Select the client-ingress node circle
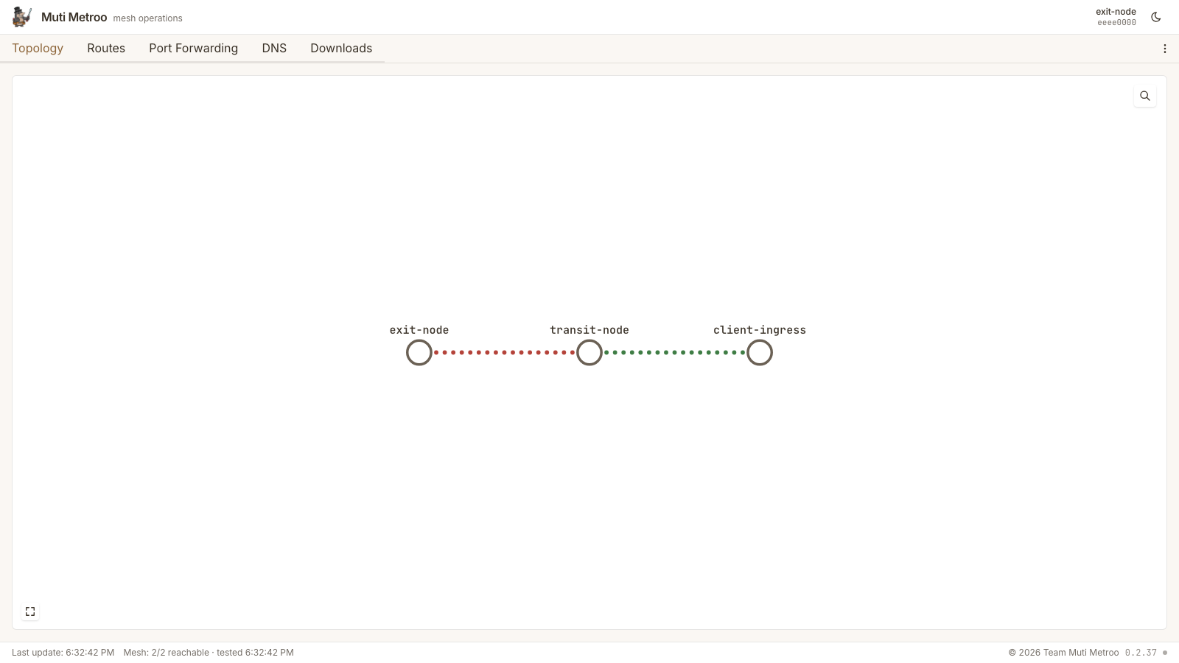The width and height of the screenshot is (1179, 663). (x=760, y=353)
